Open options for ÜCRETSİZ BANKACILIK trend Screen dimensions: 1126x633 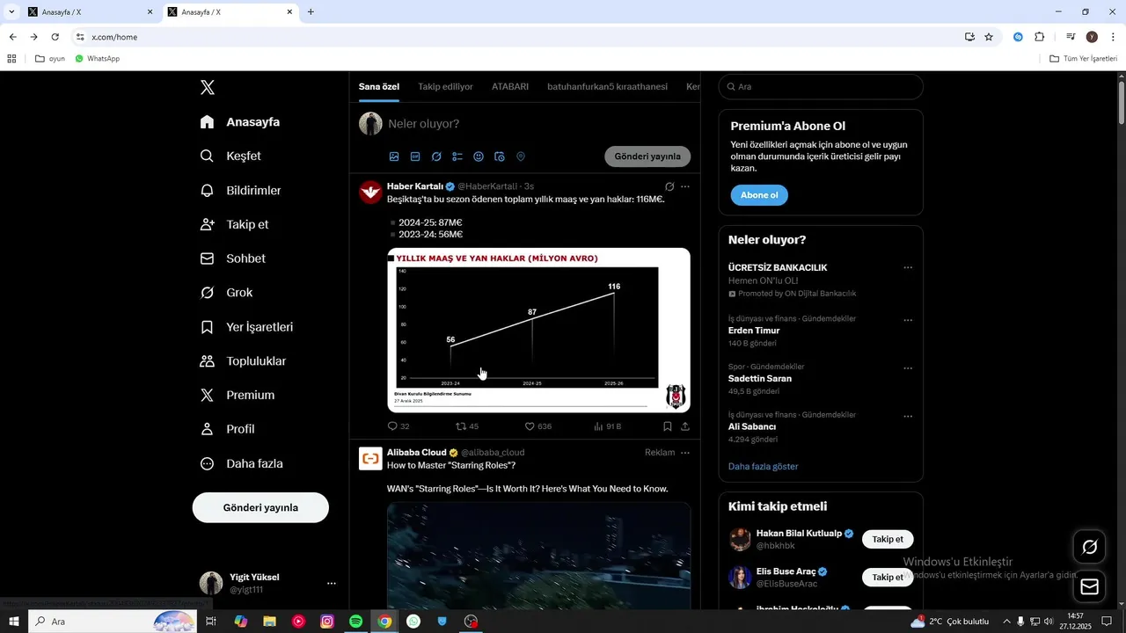908,268
